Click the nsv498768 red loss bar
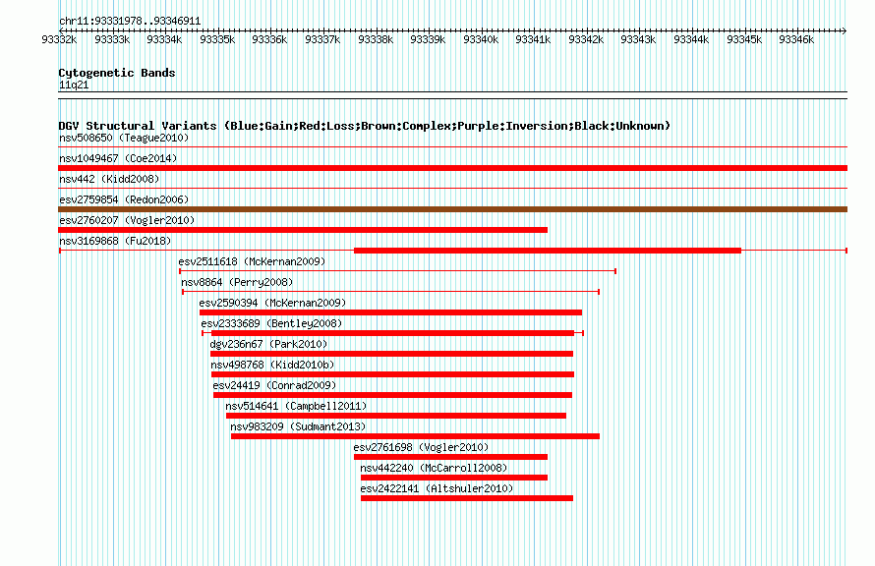The height and width of the screenshot is (566, 875). tap(393, 374)
